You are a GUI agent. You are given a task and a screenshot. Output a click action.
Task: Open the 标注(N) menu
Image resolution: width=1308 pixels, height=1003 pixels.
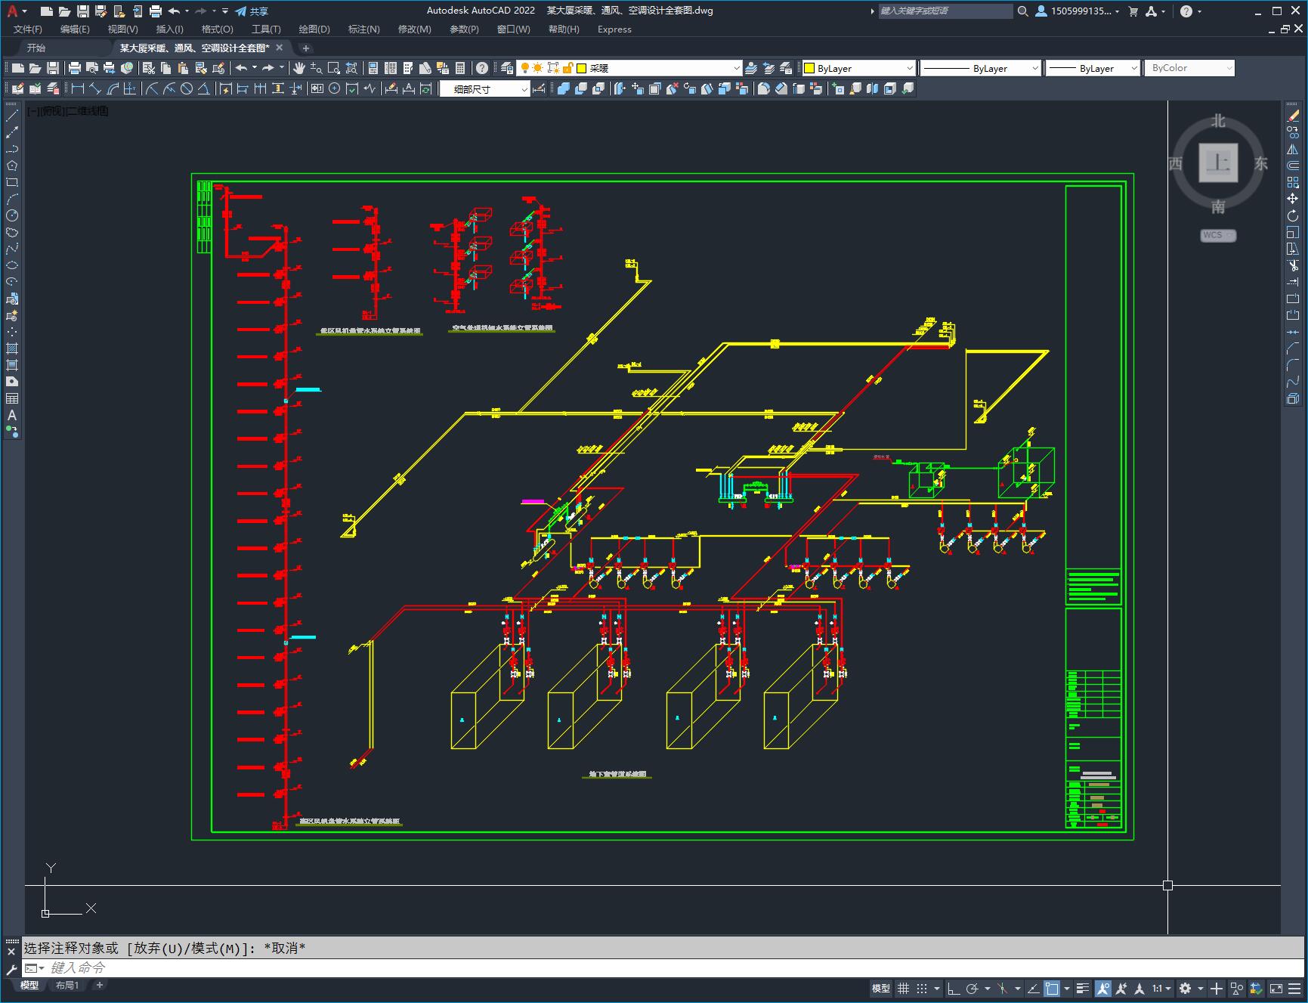point(363,29)
